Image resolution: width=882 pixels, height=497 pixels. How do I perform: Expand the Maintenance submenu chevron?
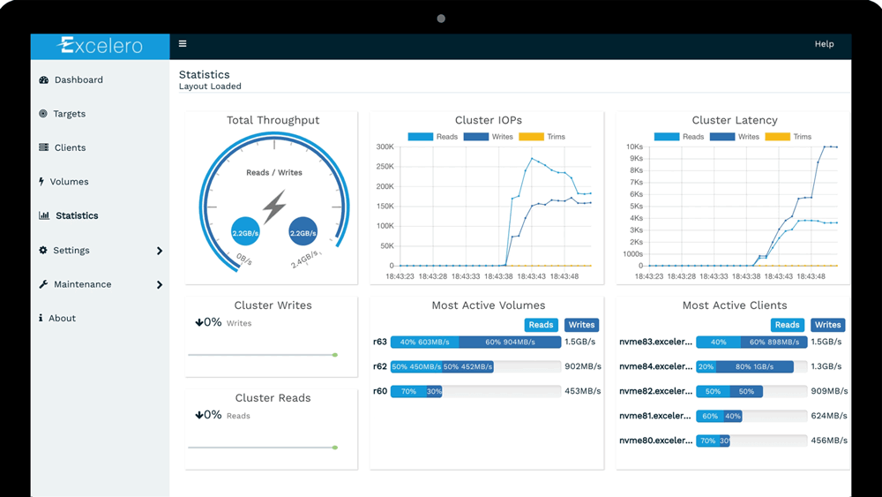pyautogui.click(x=160, y=285)
